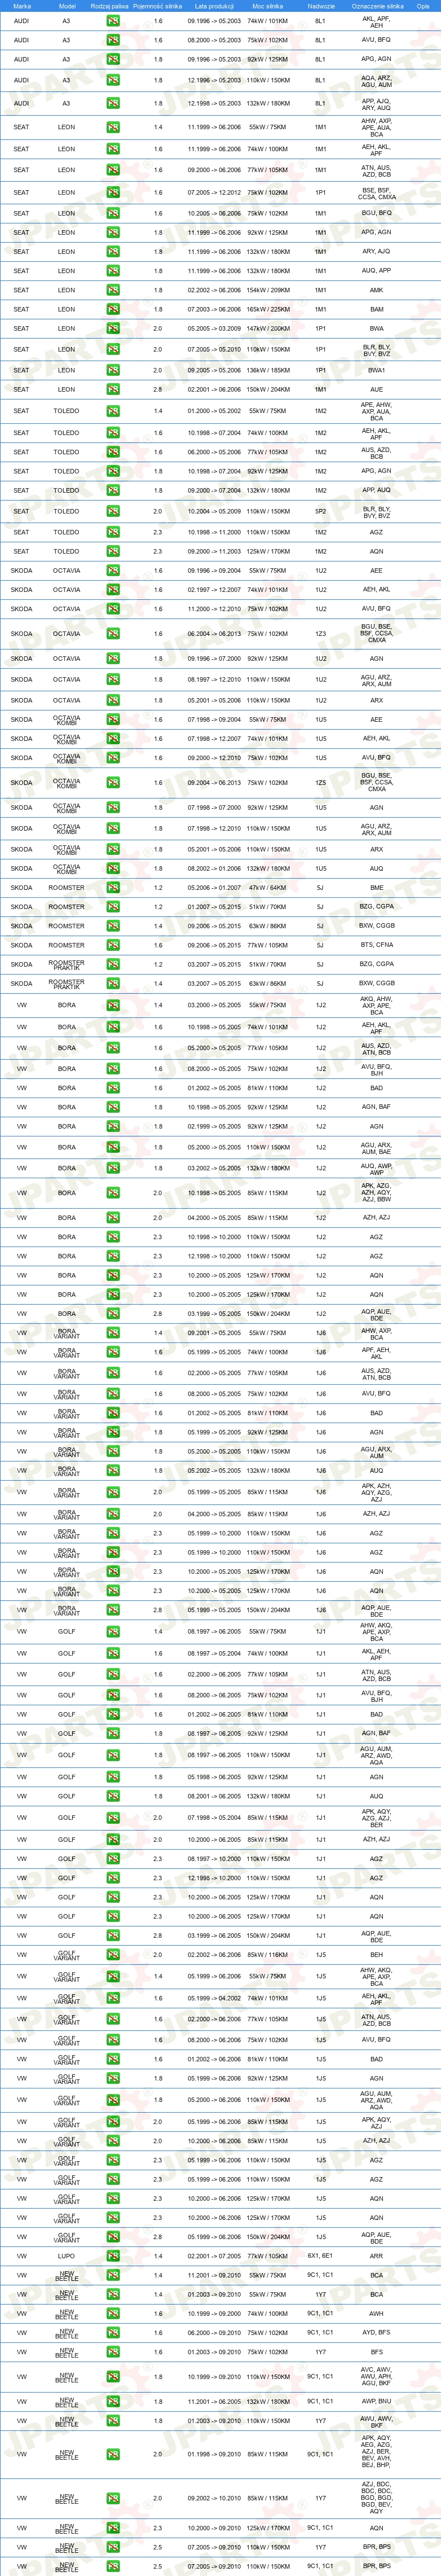Image resolution: width=441 pixels, height=2576 pixels.
Task: Click the AYD, BFS engine code cell
Action: tap(376, 2332)
